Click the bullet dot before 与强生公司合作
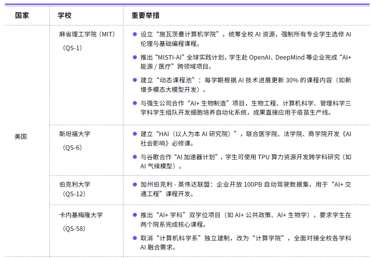The image size is (371, 258). pos(135,103)
